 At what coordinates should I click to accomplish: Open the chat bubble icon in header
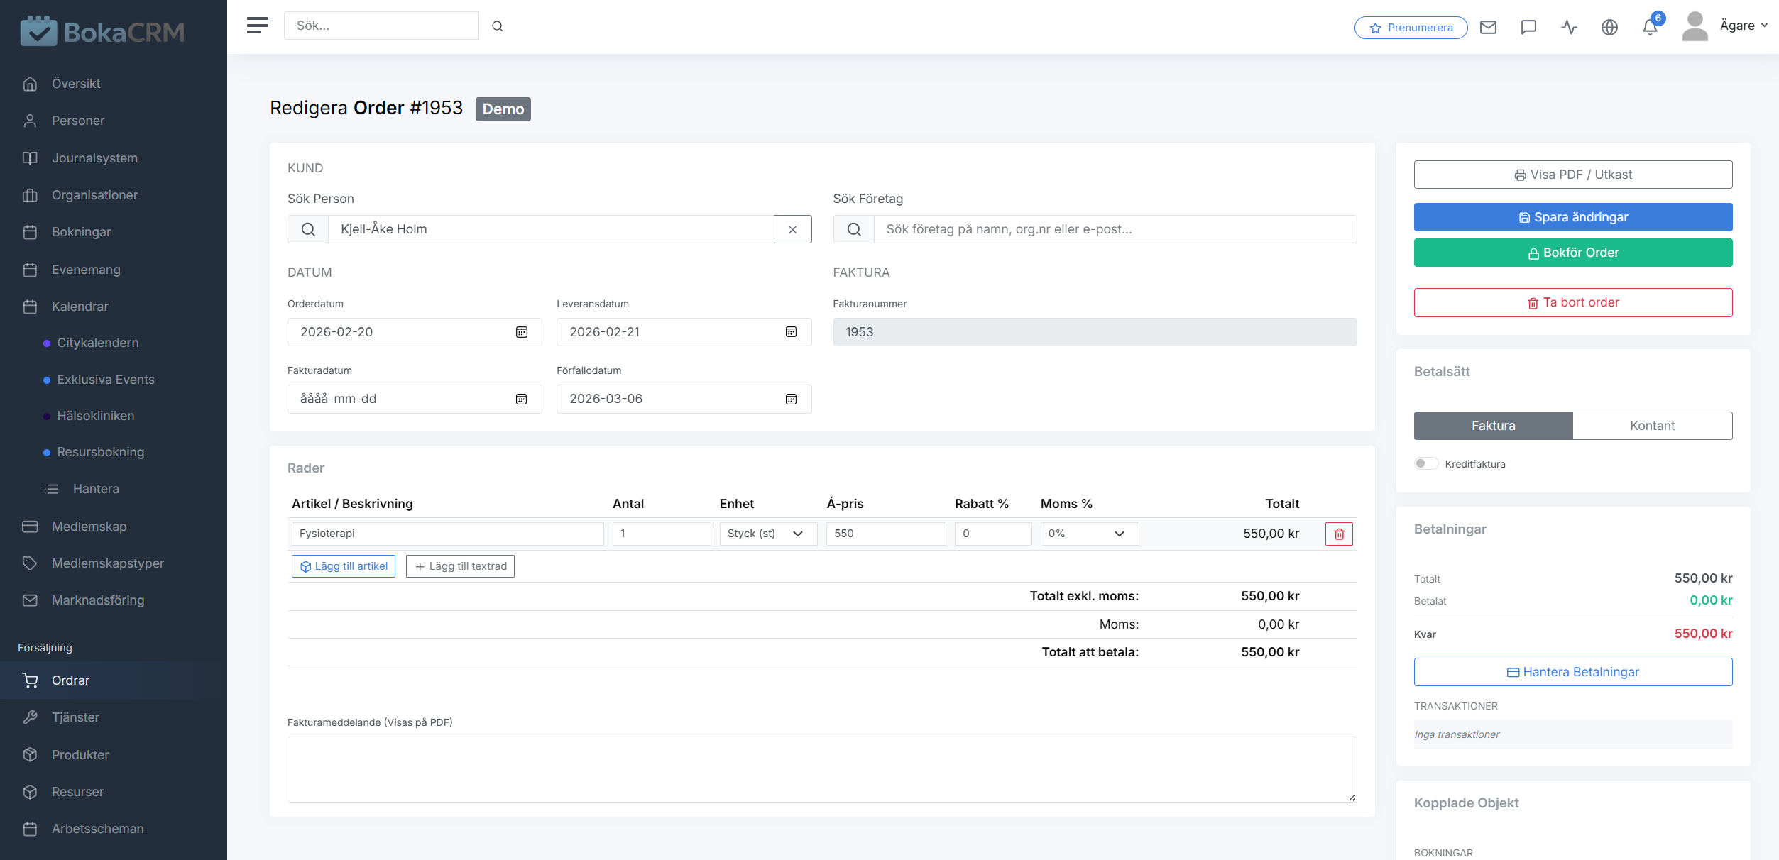click(1528, 27)
